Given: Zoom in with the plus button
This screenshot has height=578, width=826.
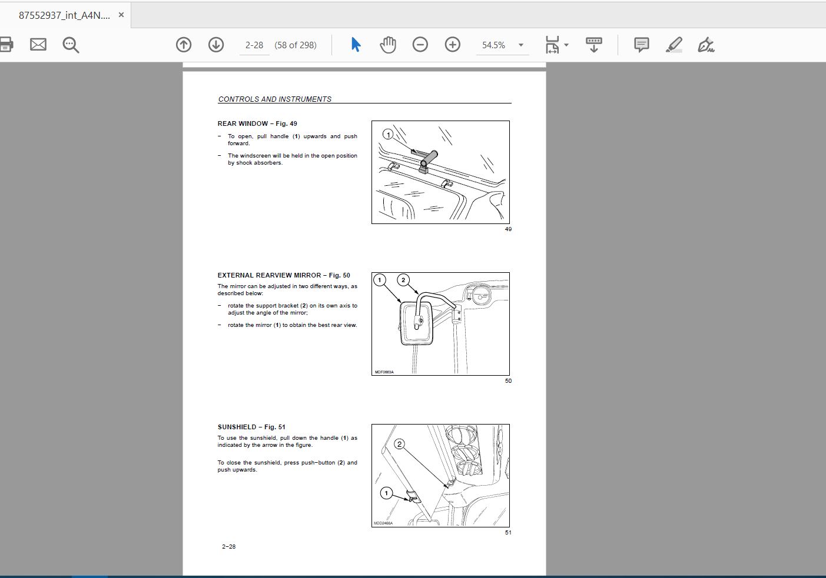Looking at the screenshot, I should point(452,45).
